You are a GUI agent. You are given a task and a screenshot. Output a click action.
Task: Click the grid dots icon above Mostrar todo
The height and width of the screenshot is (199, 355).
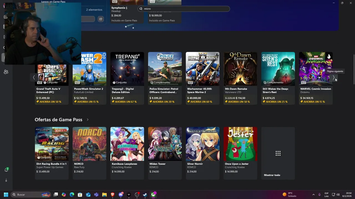(278, 153)
